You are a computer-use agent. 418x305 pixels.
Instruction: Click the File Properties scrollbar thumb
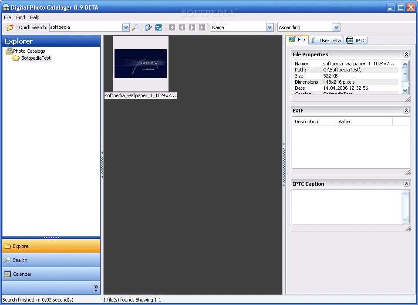click(405, 75)
